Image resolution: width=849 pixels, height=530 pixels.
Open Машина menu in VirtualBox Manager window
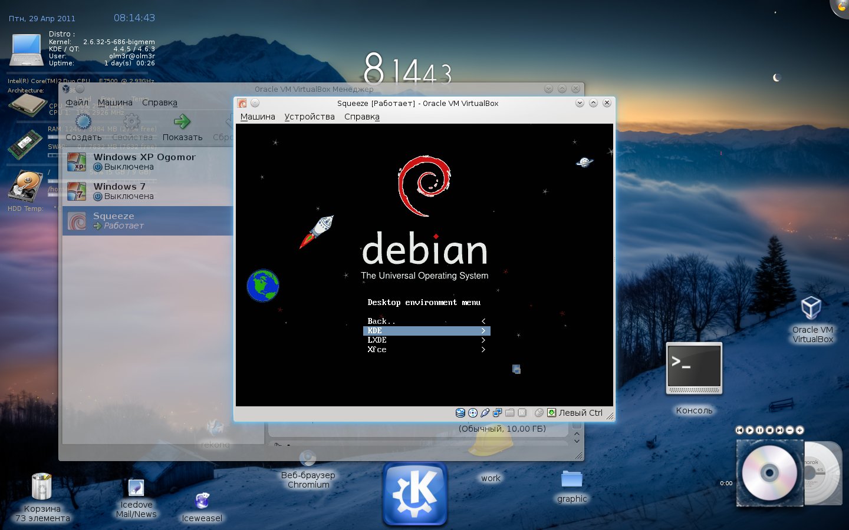tap(115, 102)
